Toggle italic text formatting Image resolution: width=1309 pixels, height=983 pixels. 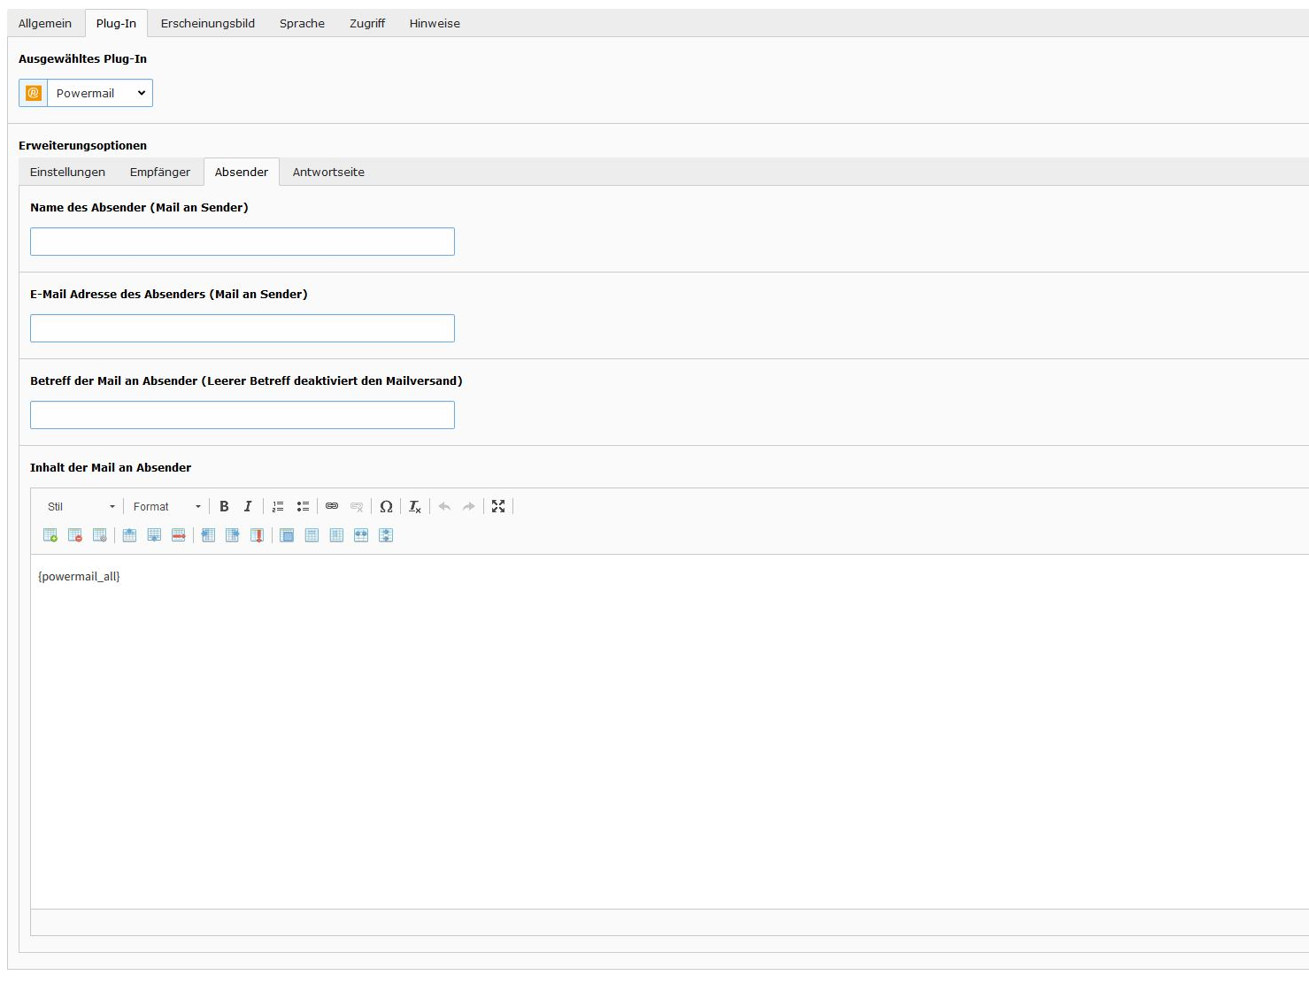click(248, 506)
